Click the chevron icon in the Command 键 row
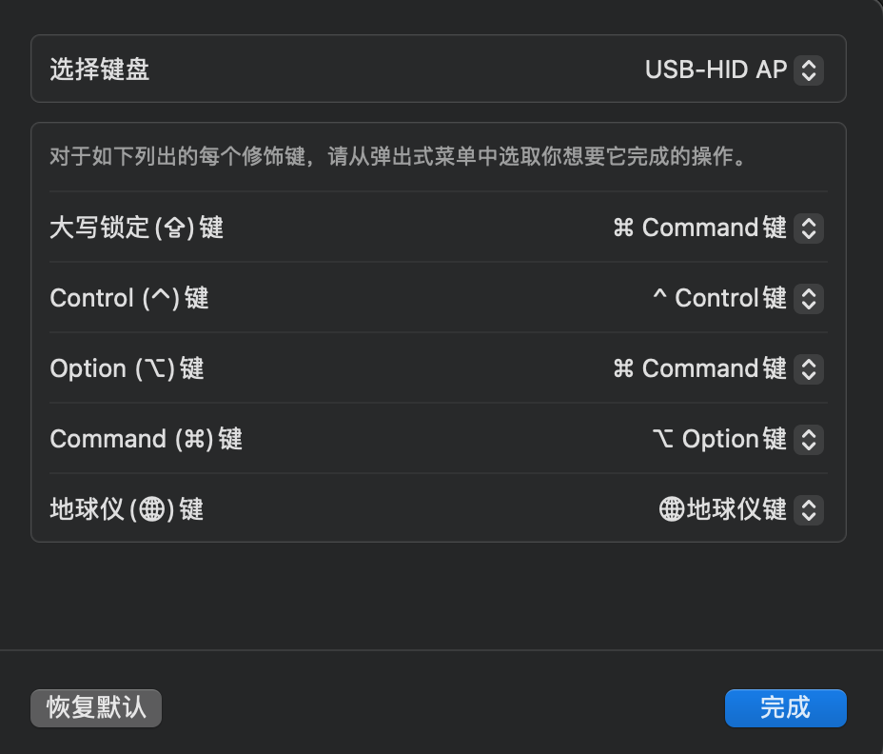Image resolution: width=883 pixels, height=754 pixels. pyautogui.click(x=808, y=439)
